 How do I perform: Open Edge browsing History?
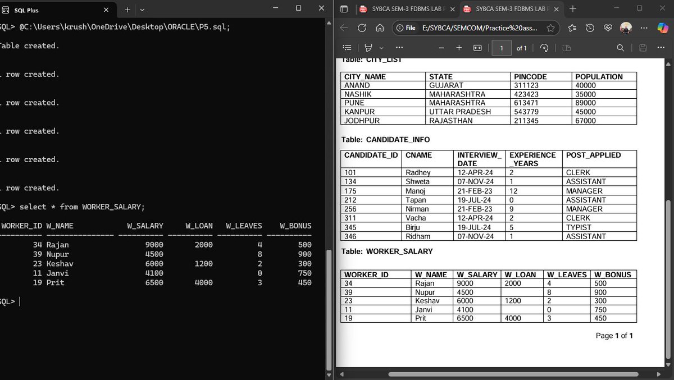[590, 28]
